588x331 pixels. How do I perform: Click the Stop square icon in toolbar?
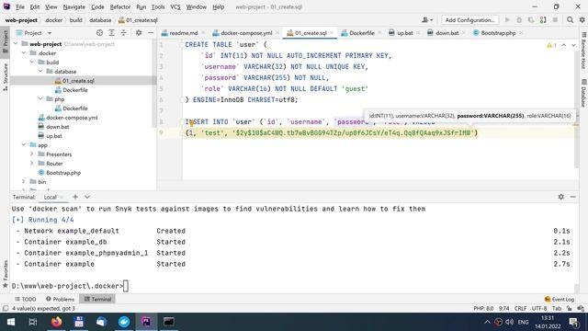coord(555,20)
